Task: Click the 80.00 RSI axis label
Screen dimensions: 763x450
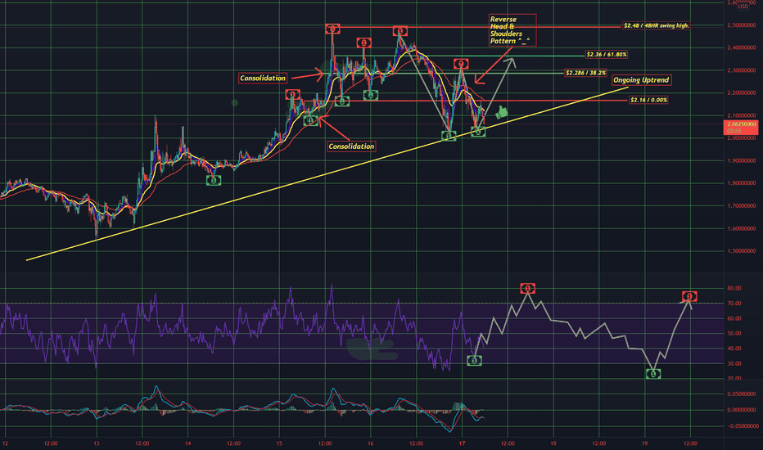Action: pyautogui.click(x=734, y=288)
